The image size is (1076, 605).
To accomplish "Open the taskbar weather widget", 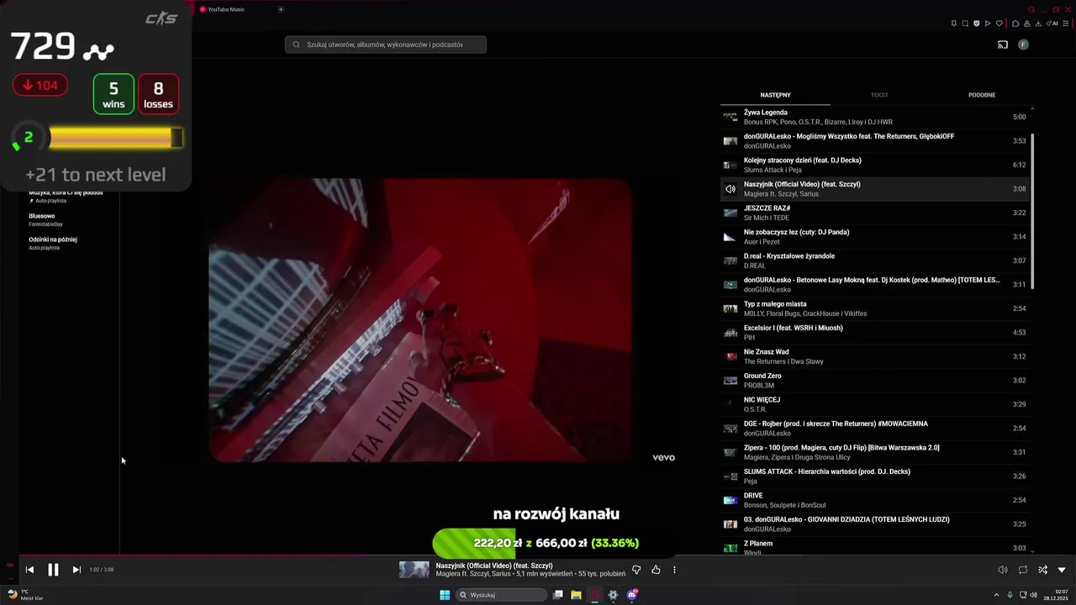I will click(x=25, y=595).
